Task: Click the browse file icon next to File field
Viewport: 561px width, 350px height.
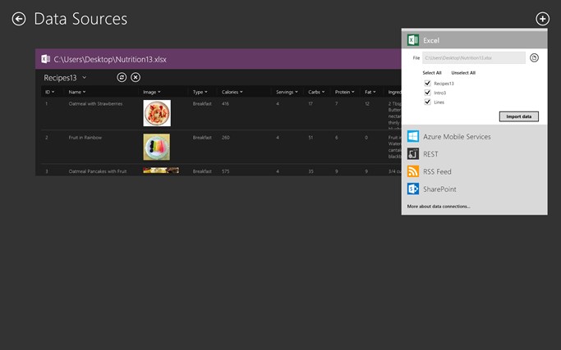Action: [534, 58]
